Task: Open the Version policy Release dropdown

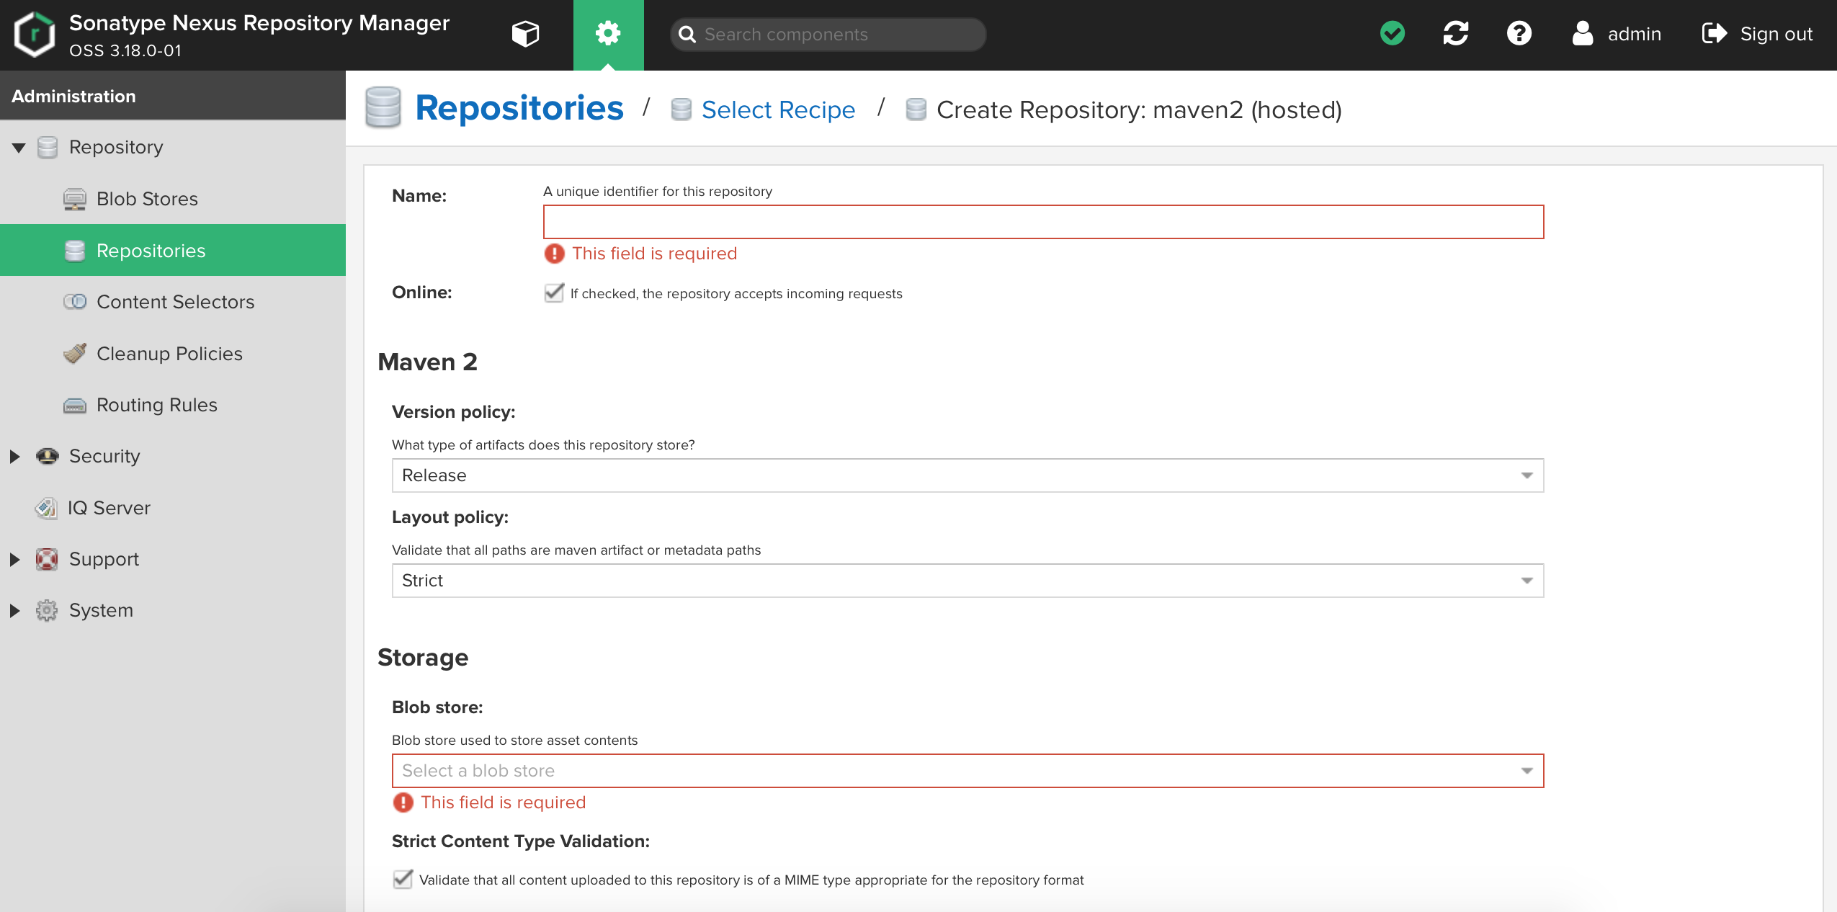Action: [967, 475]
